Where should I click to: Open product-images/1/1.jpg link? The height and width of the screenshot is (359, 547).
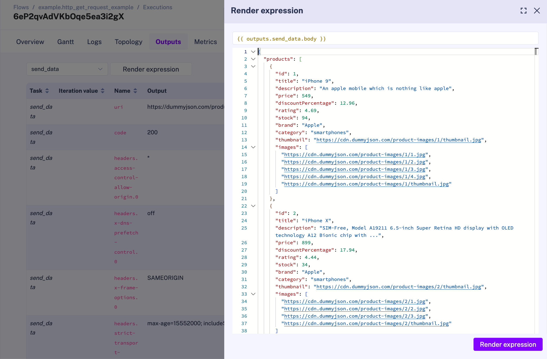pyautogui.click(x=355, y=154)
